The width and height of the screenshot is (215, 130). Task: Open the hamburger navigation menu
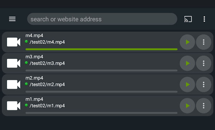(12, 19)
